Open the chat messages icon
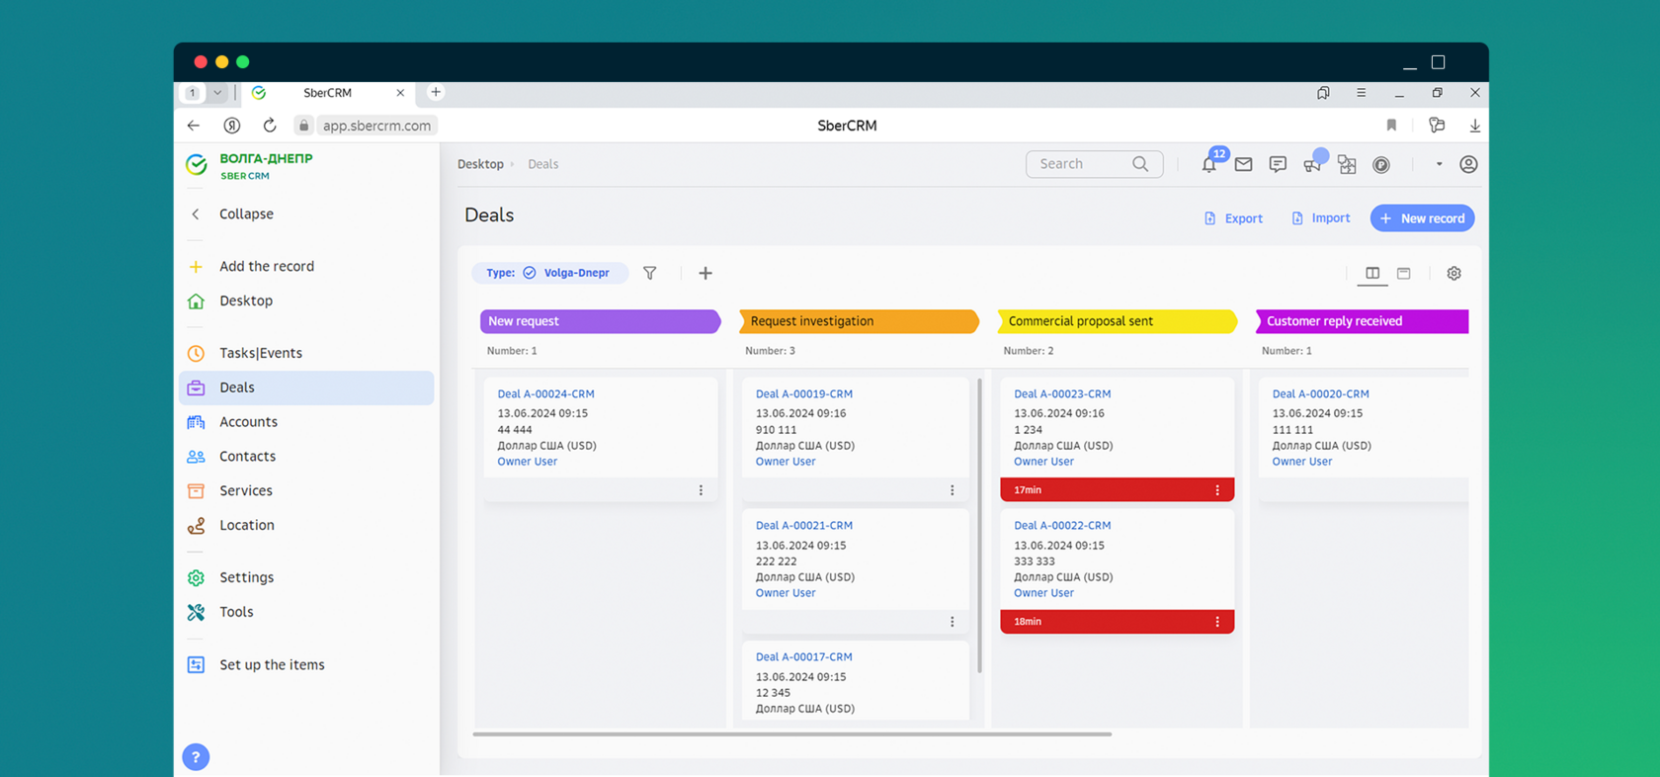 (1278, 164)
